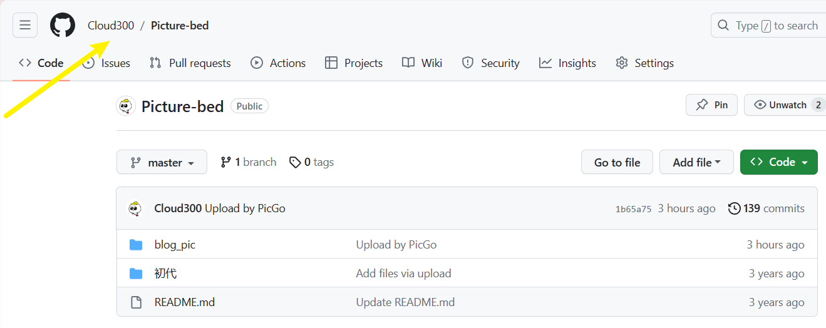Open the Actions tab

(x=278, y=63)
